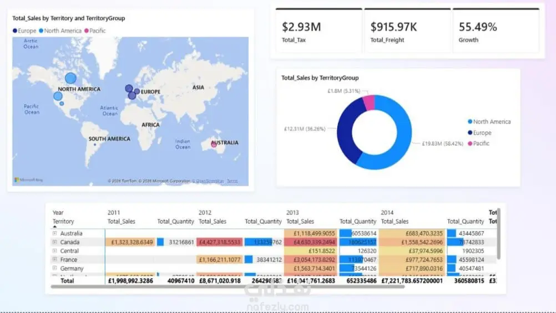Select France 2012 sales cell £1,166,211.1077
Screen dimensions: 556x313
pyautogui.click(x=220, y=259)
